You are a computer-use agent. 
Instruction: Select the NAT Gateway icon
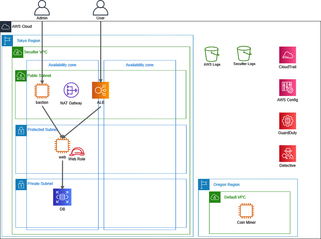click(71, 90)
